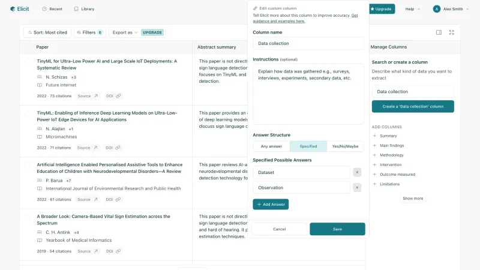Expand the +3 authors after N. Schizas
Viewport: 480px width, 270px height.
73,77
